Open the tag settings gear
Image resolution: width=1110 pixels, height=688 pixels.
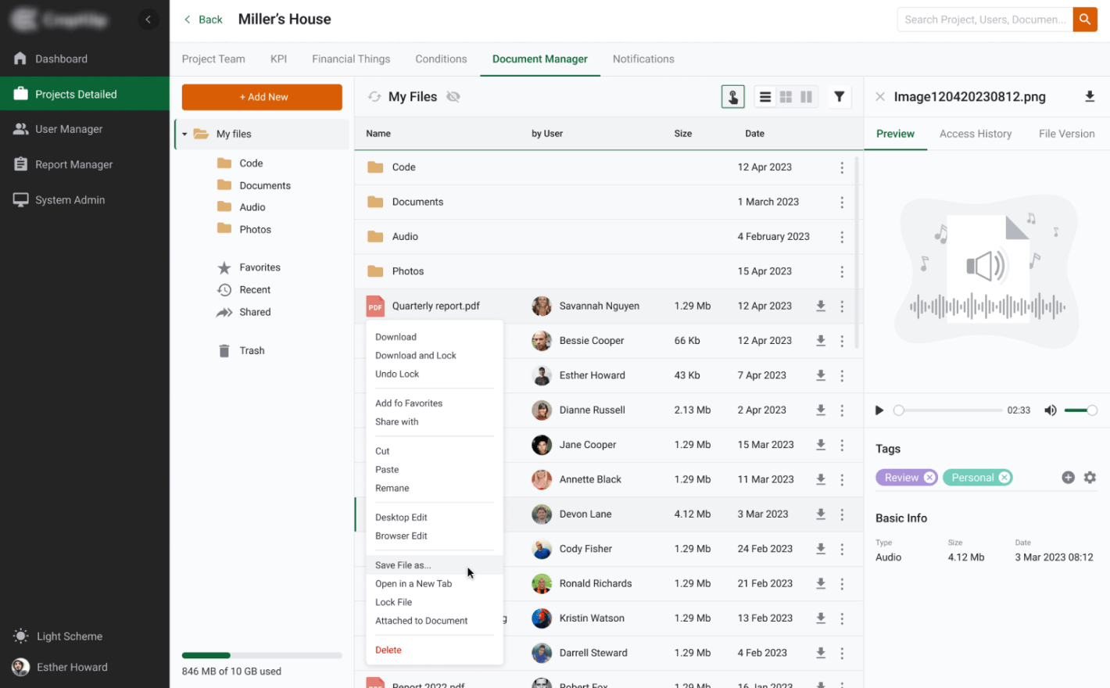coord(1090,477)
